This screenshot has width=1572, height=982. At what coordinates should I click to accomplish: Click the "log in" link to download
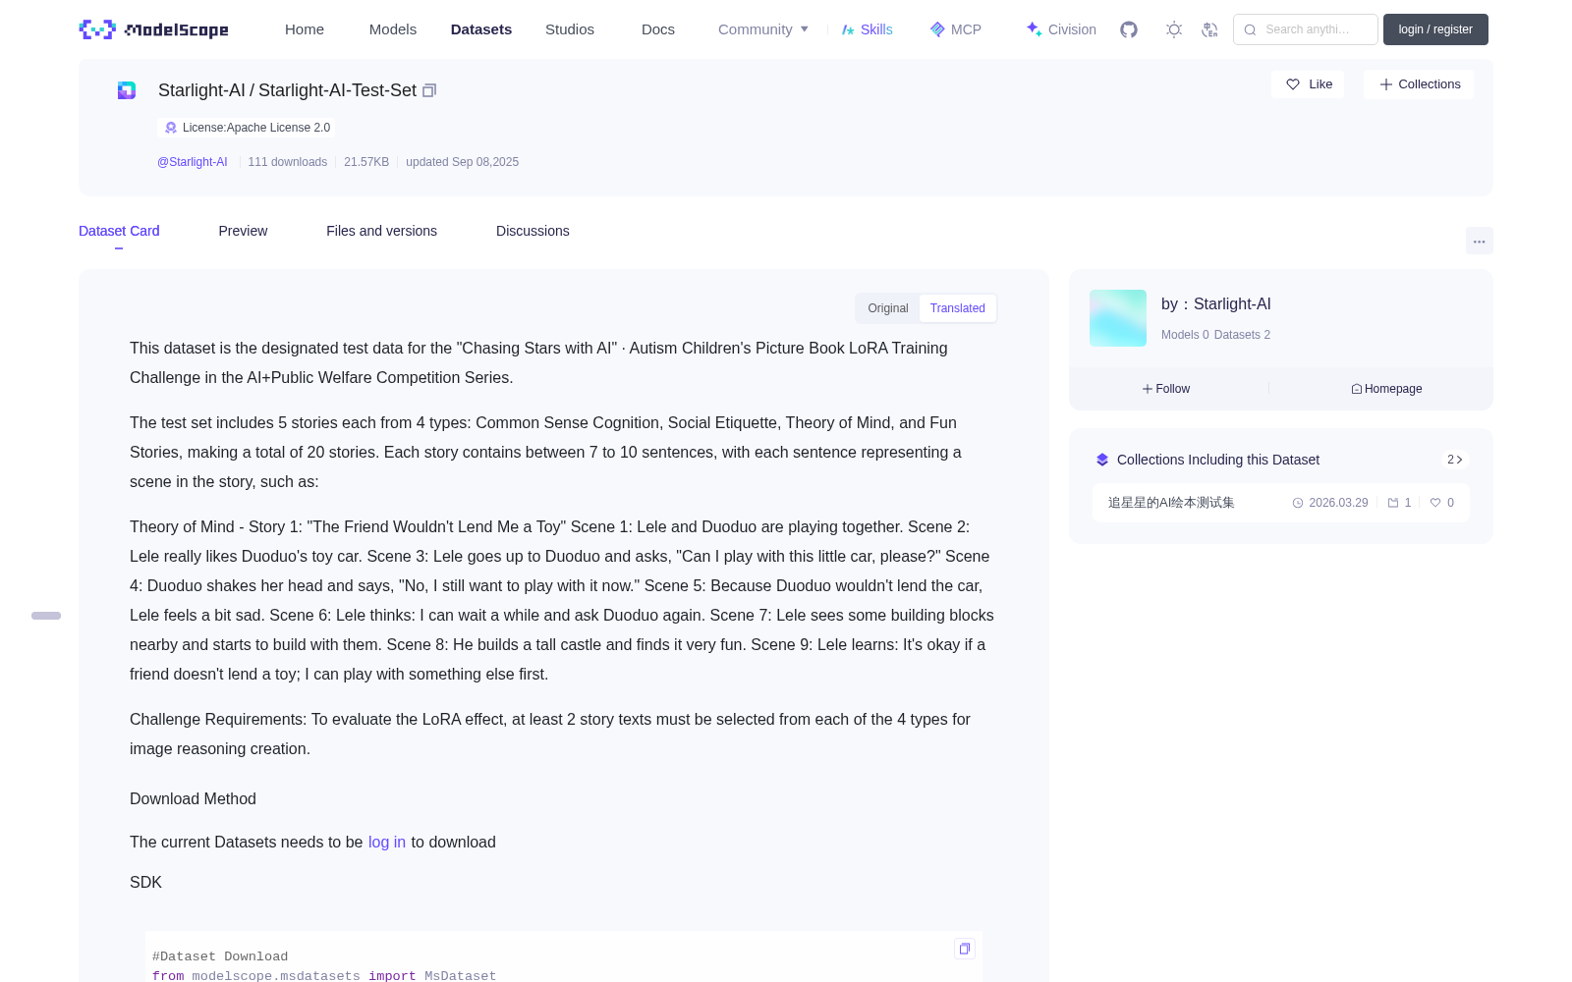[387, 843]
